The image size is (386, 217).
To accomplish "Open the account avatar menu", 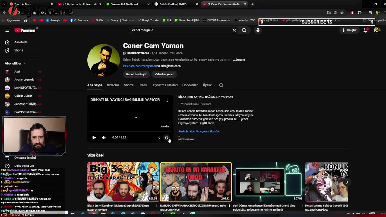I will pyautogui.click(x=377, y=30).
